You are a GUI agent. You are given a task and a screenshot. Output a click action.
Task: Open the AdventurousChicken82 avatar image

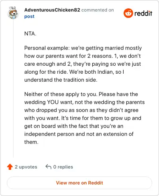(x=13, y=13)
